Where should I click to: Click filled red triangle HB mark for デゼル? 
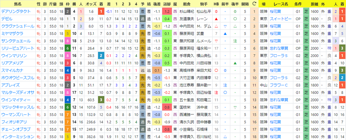216,19
